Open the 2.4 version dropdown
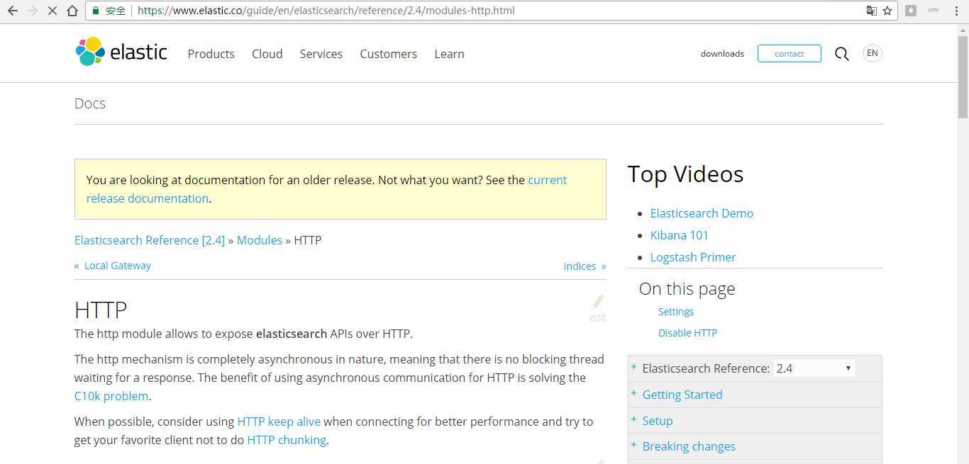 tap(814, 368)
